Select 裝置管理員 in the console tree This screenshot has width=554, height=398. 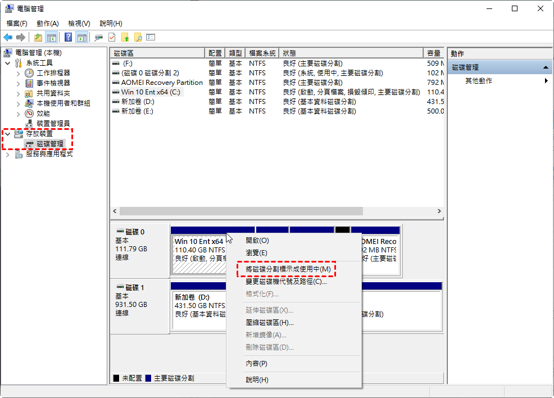[x=53, y=124]
